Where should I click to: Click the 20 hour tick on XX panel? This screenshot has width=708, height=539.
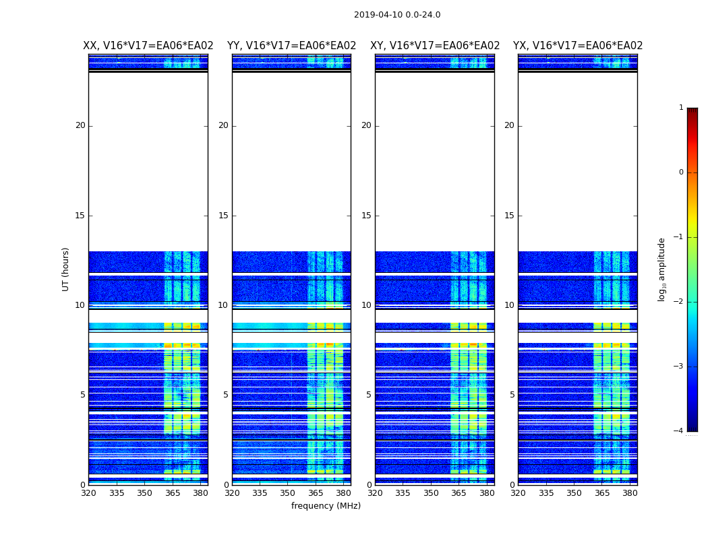point(80,125)
